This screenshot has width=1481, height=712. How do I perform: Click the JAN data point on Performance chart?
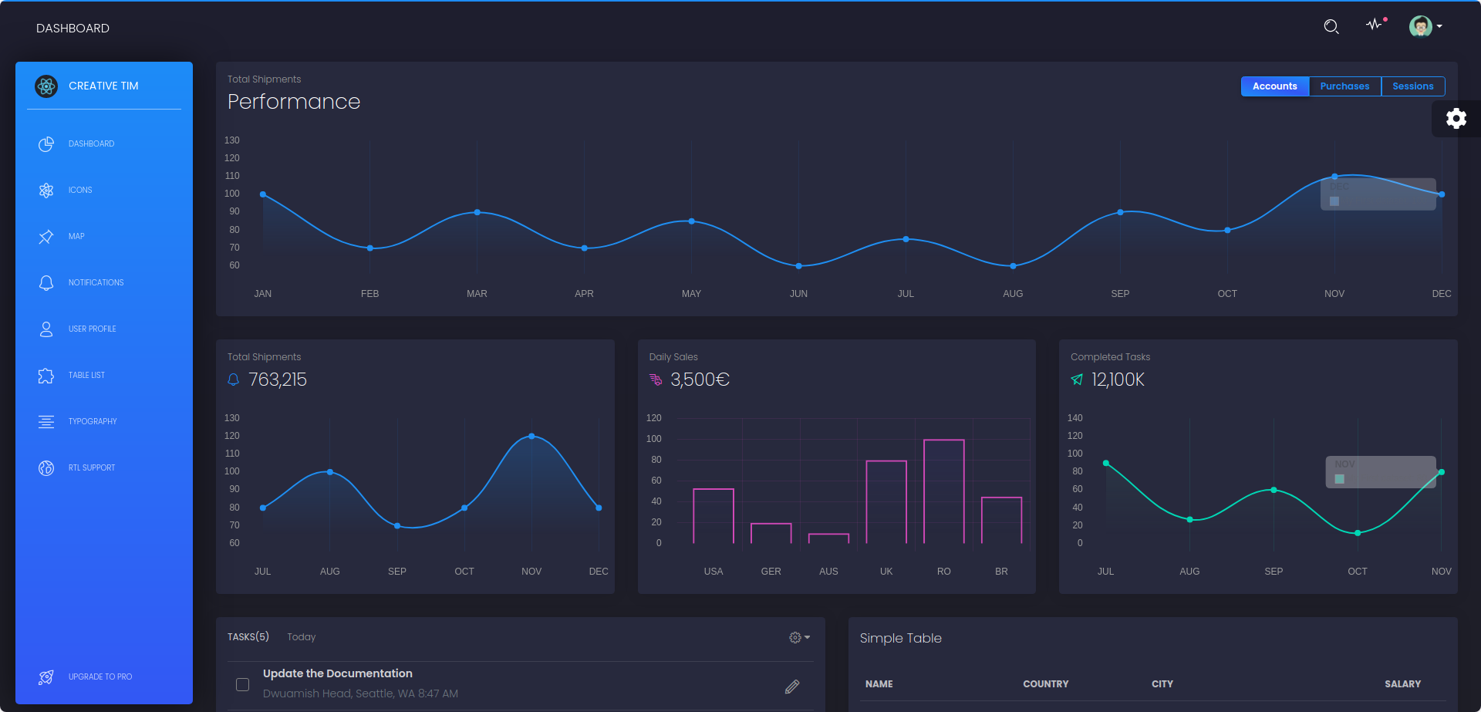pyautogui.click(x=263, y=194)
